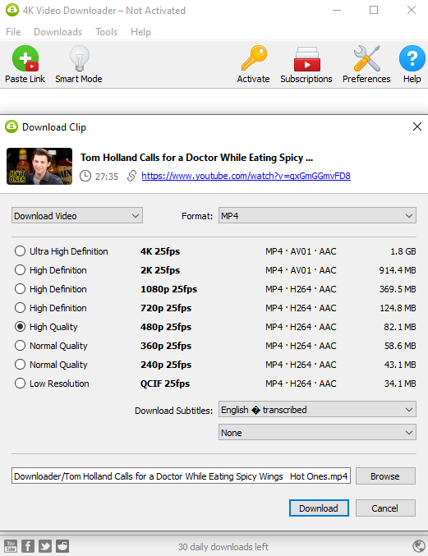
Task: Open the Reddit icon in status bar
Action: (62, 546)
